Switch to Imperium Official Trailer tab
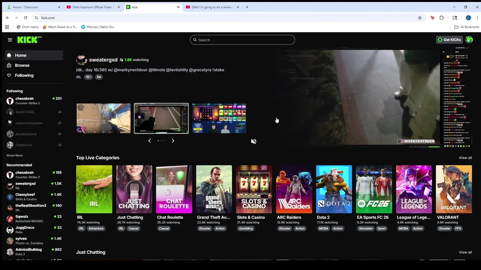The image size is (481, 270). click(93, 7)
